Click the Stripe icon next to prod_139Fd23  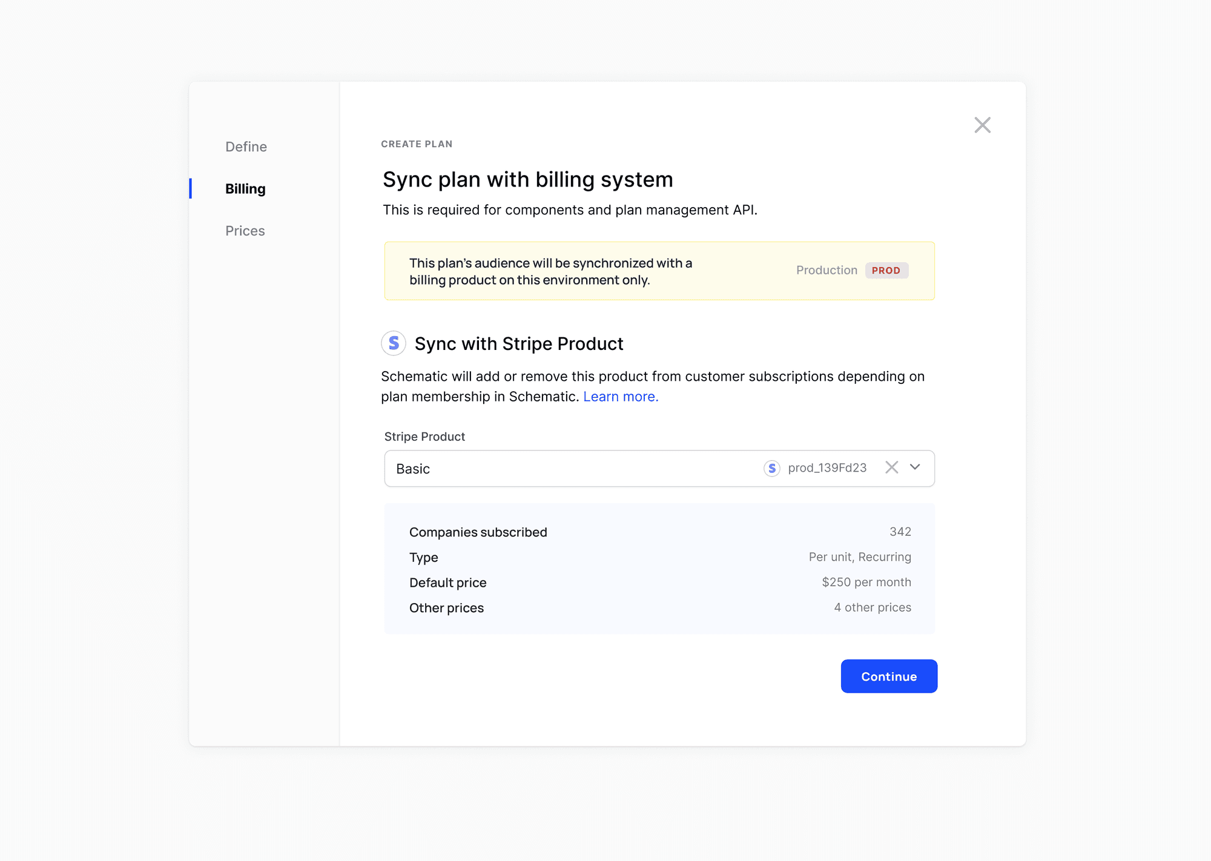click(x=771, y=468)
